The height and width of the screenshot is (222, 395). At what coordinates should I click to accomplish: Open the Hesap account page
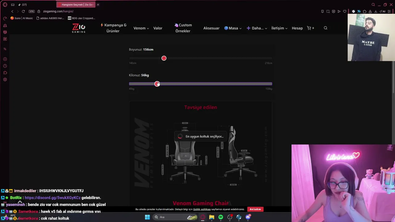coord(297,28)
